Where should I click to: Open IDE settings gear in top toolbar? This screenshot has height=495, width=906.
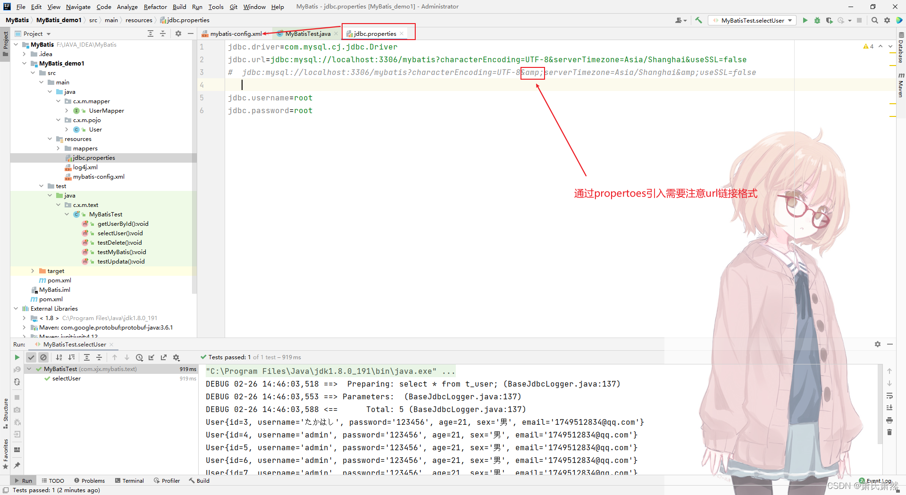(887, 20)
